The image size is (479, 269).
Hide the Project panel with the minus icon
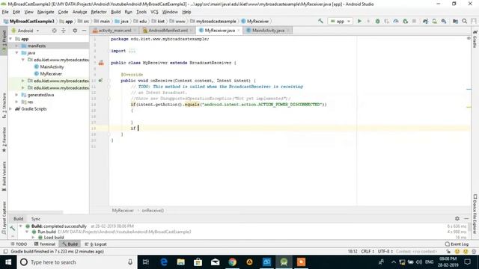click(84, 31)
